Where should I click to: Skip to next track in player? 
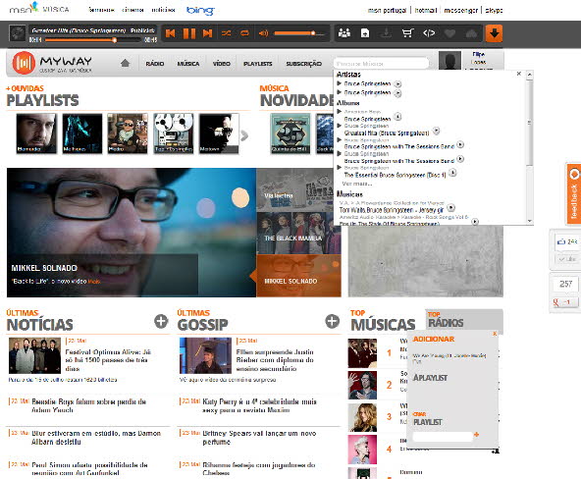click(207, 33)
